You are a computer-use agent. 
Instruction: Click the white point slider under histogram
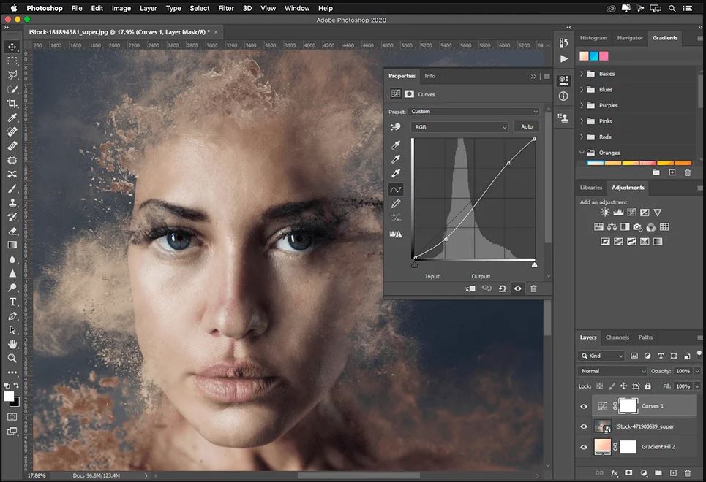coord(534,265)
